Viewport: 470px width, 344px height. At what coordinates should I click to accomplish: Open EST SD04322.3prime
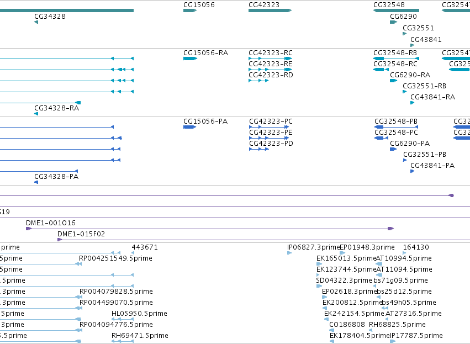344,281
